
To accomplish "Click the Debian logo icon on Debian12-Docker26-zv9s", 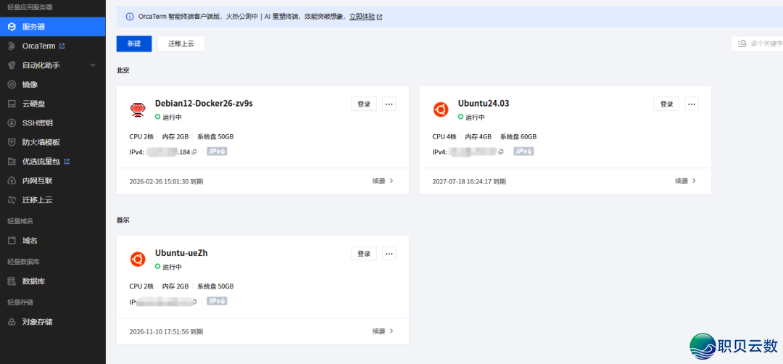I will [x=137, y=109].
